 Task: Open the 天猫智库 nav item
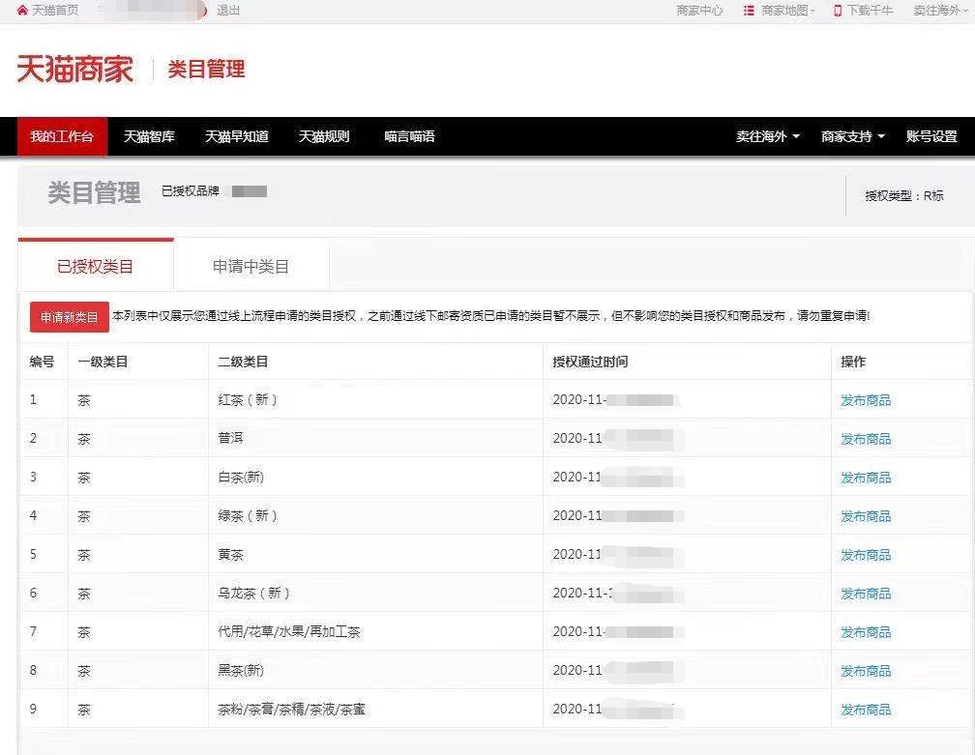pos(149,136)
